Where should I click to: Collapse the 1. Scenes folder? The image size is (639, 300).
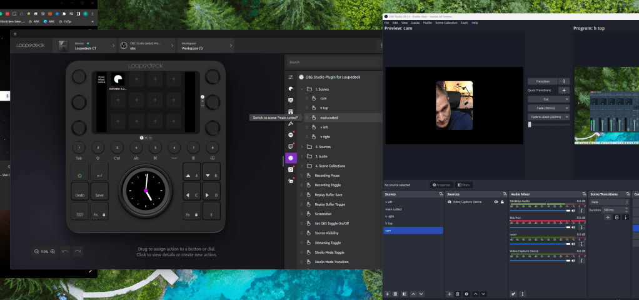click(x=302, y=89)
